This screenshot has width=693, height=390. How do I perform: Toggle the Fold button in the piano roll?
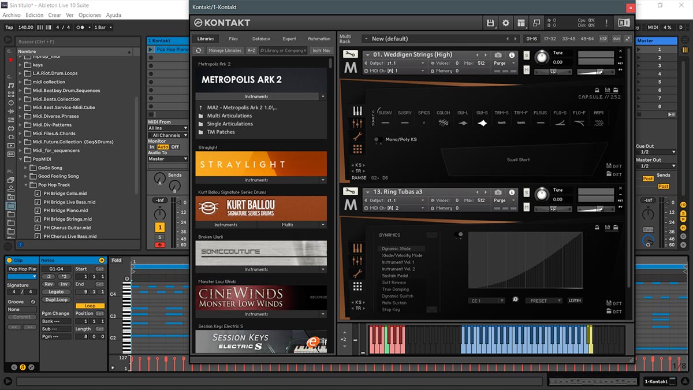pos(116,261)
